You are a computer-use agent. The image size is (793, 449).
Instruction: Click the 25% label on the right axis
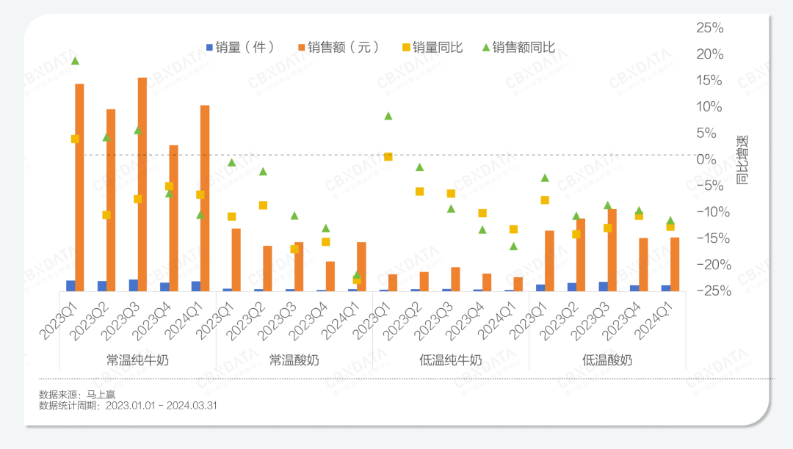point(709,28)
